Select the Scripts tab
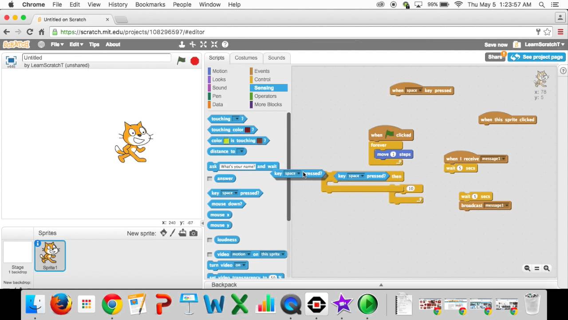The image size is (568, 320). [x=217, y=58]
